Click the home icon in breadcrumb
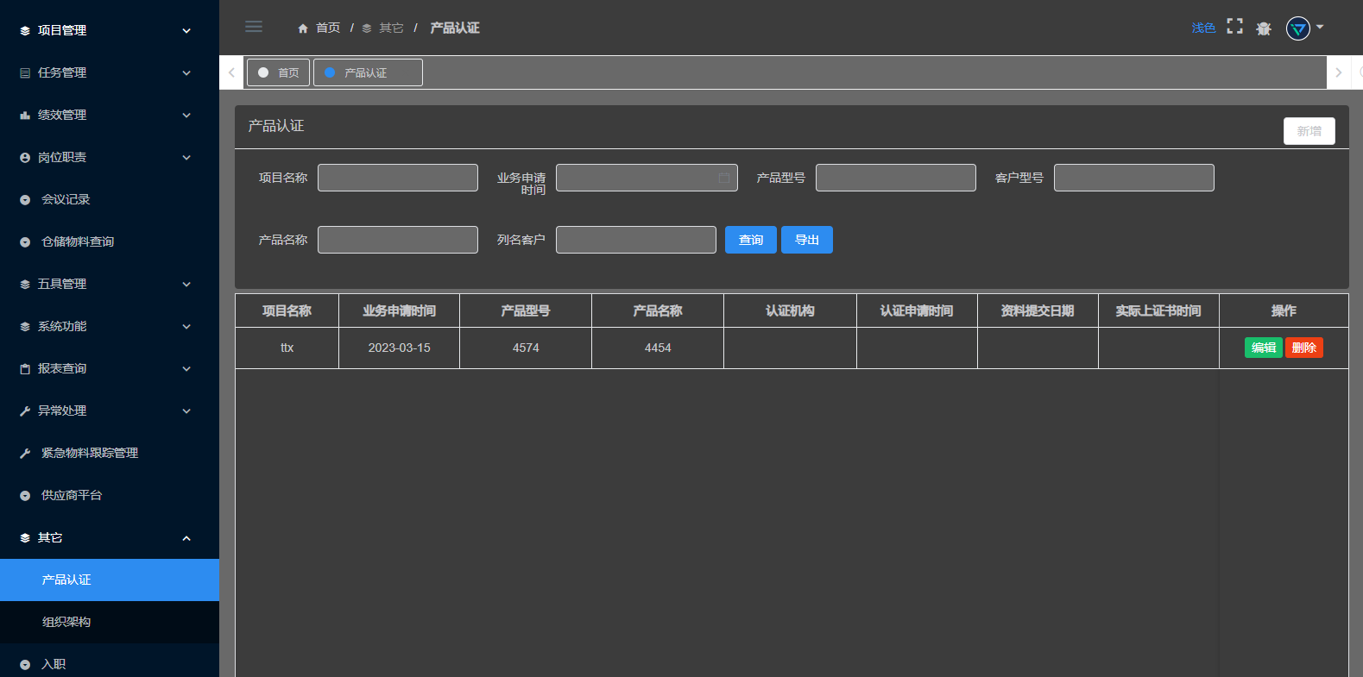The height and width of the screenshot is (677, 1363). coord(303,28)
